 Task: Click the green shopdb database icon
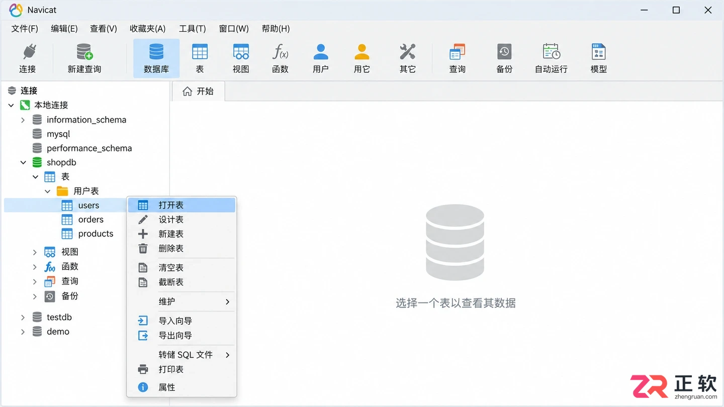pos(37,162)
